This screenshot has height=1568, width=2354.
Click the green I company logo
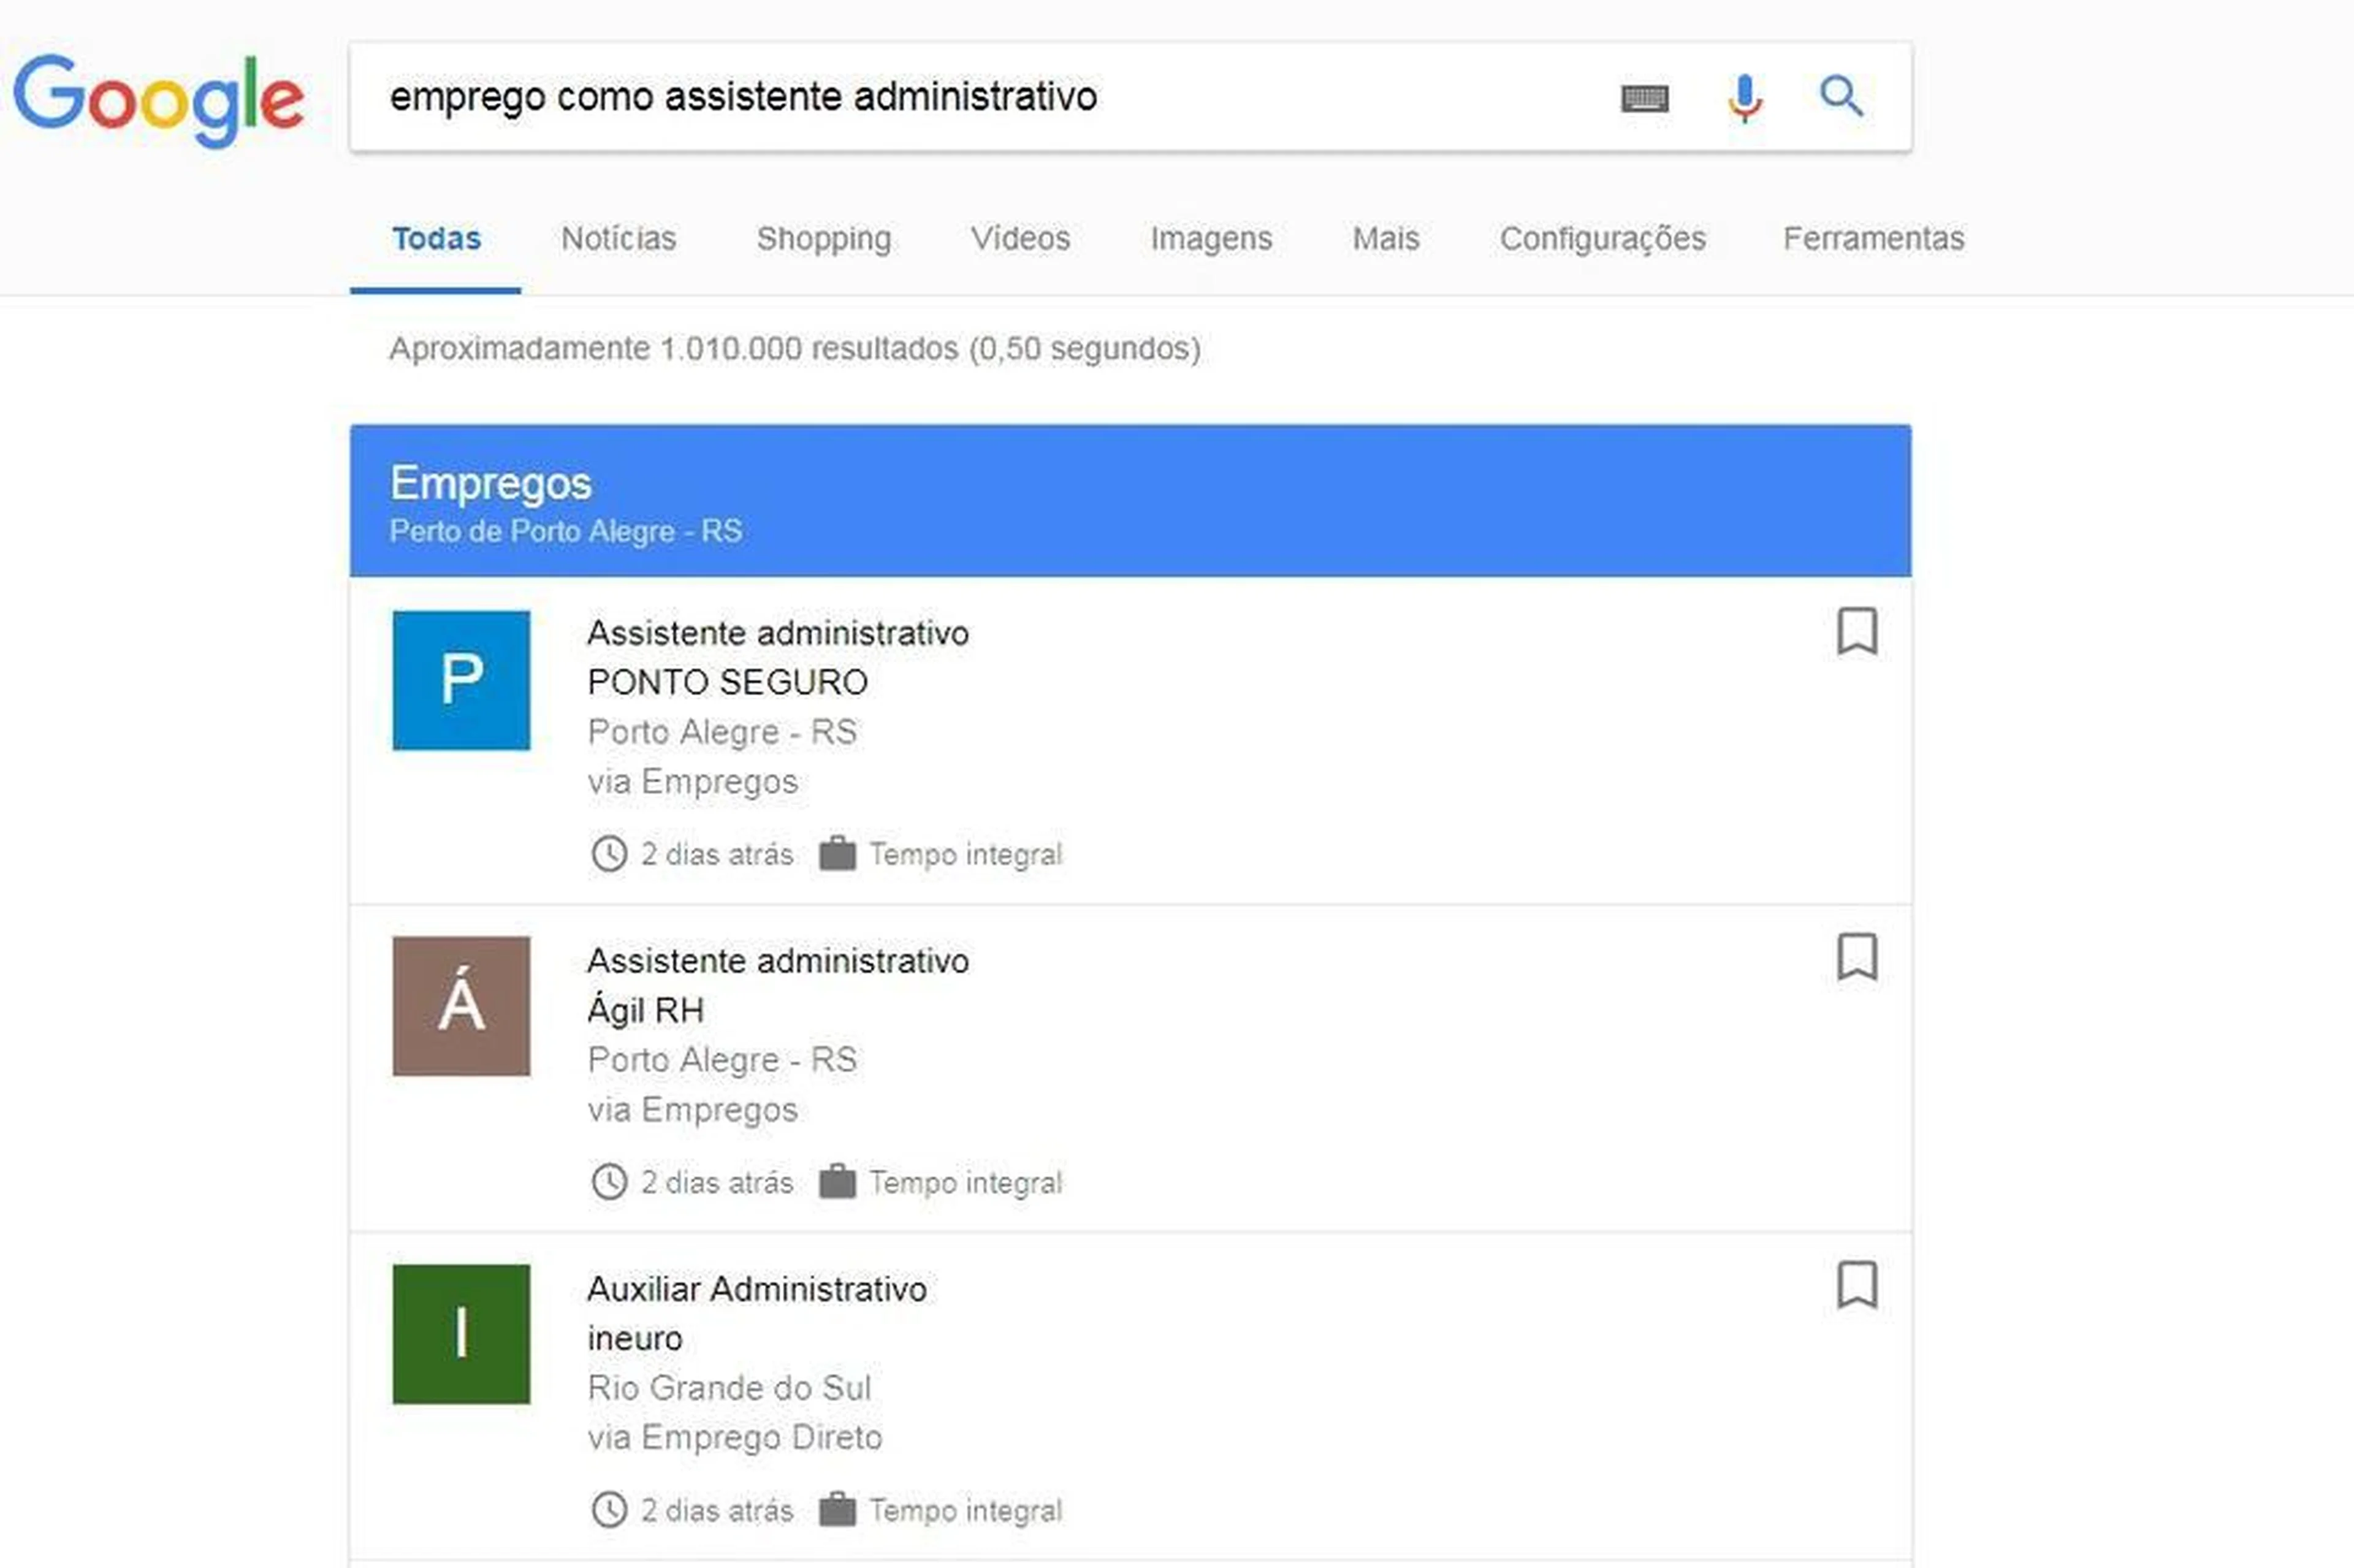[x=461, y=1334]
